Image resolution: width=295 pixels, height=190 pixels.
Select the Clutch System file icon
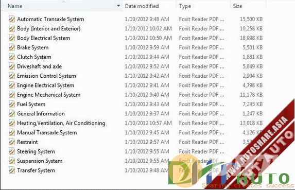coord(12,57)
